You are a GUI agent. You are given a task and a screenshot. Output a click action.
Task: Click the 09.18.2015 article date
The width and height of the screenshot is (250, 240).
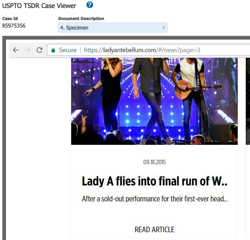pyautogui.click(x=154, y=162)
